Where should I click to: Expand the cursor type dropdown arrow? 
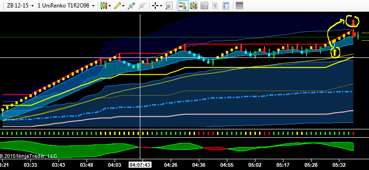tap(161, 6)
